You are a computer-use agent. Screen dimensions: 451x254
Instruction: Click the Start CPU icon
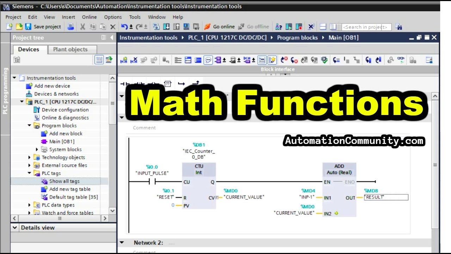pos(289,26)
